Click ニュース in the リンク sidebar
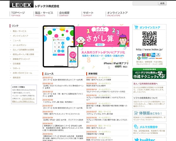176x141 pixels. 17,41
